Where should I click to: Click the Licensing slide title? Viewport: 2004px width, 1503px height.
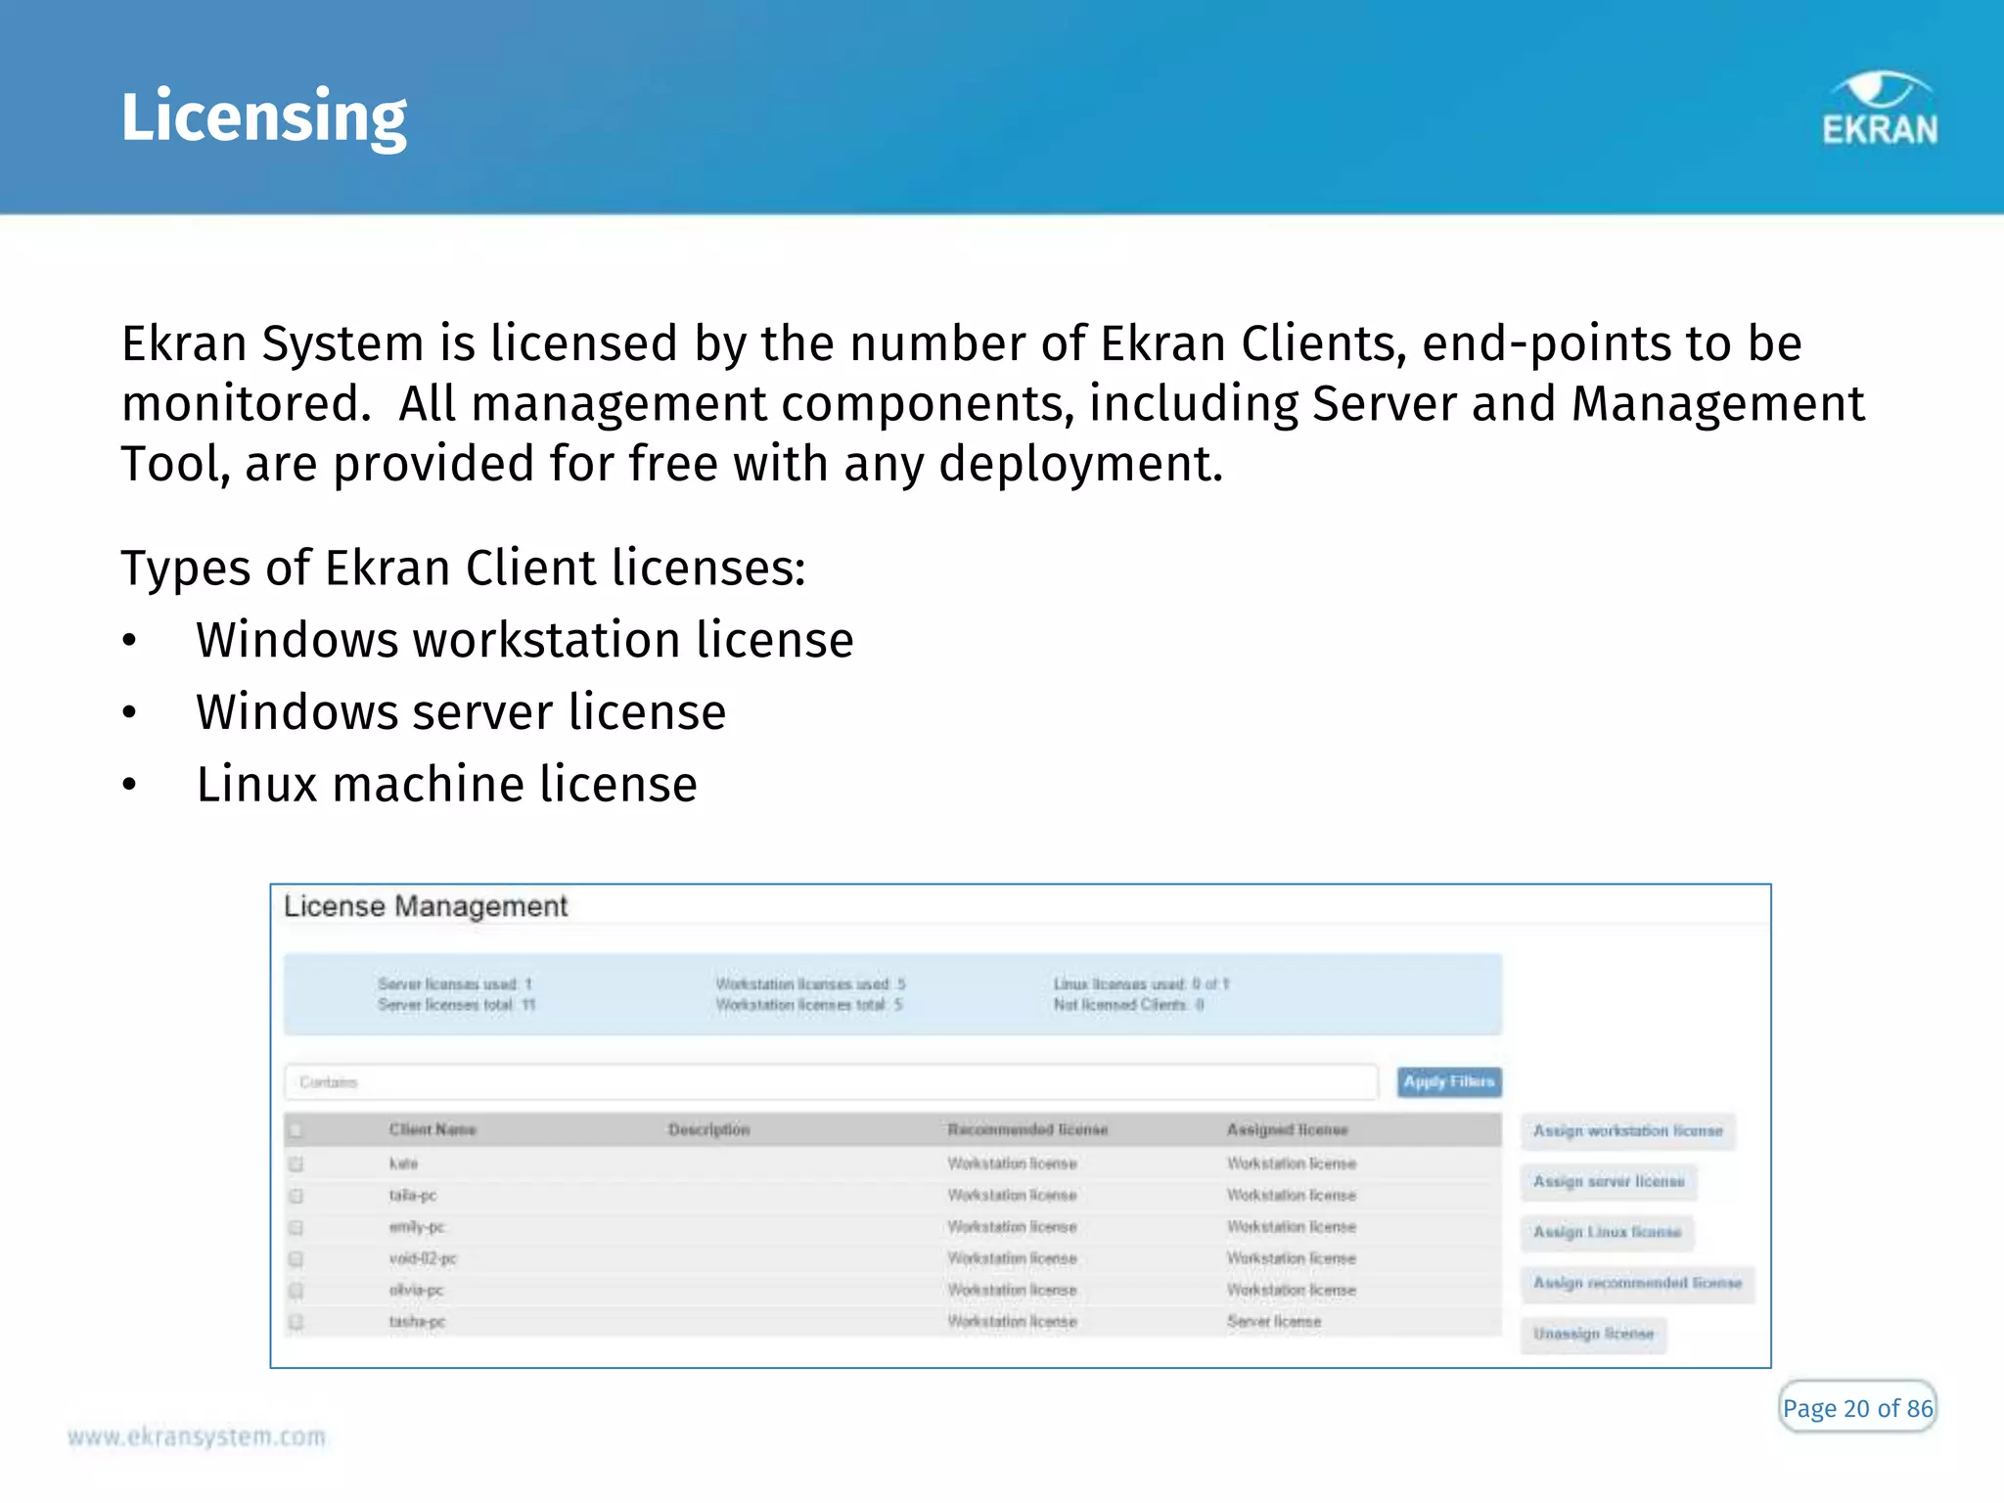tap(263, 117)
